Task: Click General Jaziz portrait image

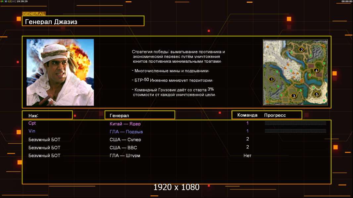Action: [x=60, y=72]
